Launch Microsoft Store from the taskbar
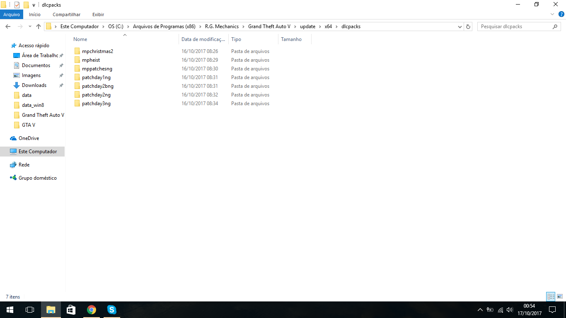Viewport: 566px width, 318px height. pyautogui.click(x=71, y=310)
